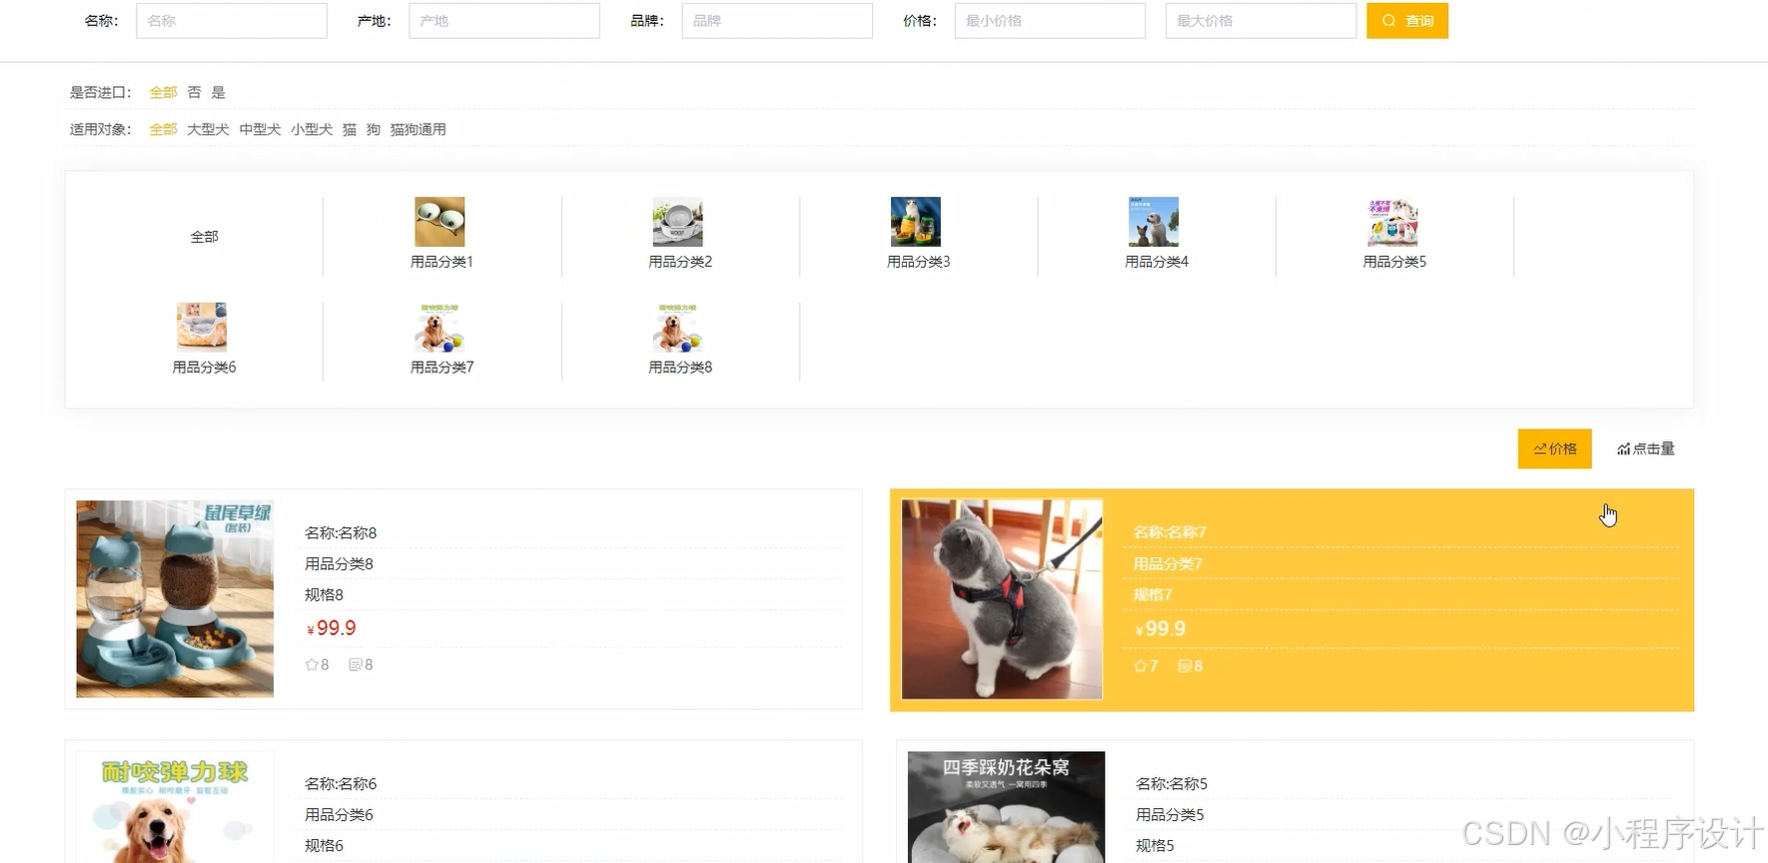Click 用品分类6 text in 名称6 card
The height and width of the screenshot is (863, 1768).
click(x=339, y=815)
